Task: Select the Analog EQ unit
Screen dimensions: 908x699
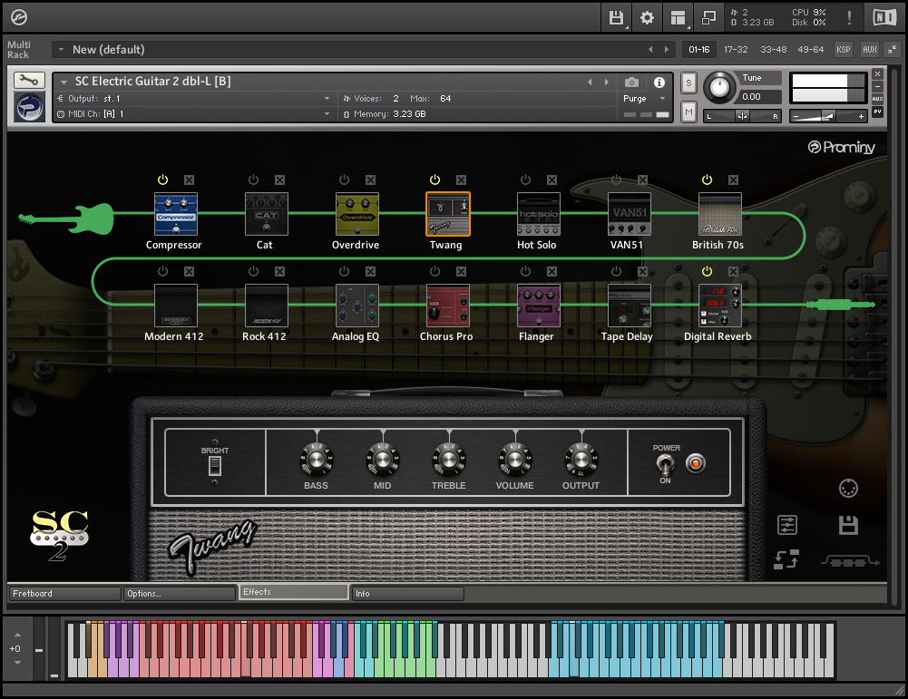Action: coord(357,306)
